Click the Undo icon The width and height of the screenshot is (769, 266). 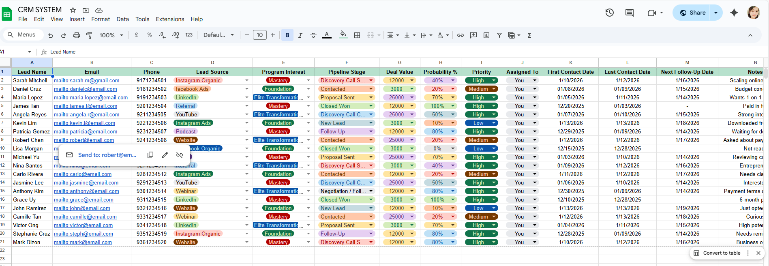pyautogui.click(x=51, y=35)
